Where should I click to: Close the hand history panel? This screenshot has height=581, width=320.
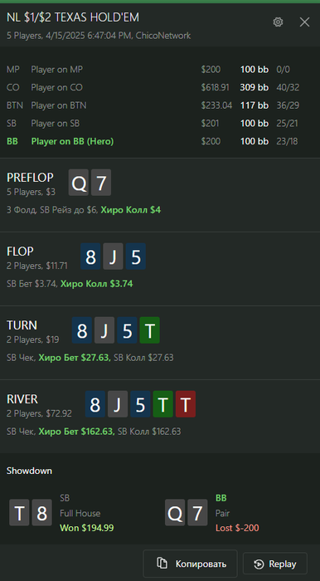(304, 22)
